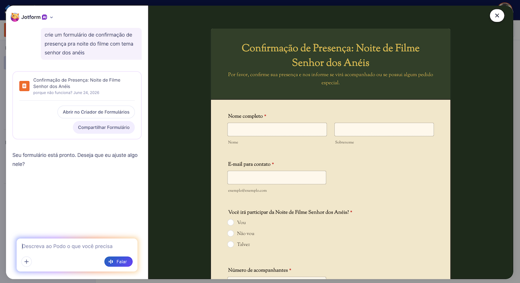Click the June 24, 2026 date text in card
This screenshot has height=283, width=520.
point(87,93)
